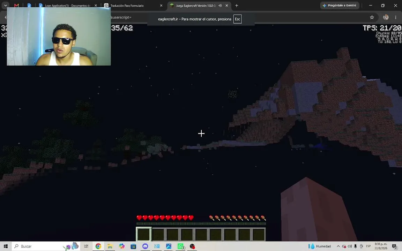This screenshot has height=251, width=402.
Task: Open the Windows Start menu
Action: (x=6, y=246)
